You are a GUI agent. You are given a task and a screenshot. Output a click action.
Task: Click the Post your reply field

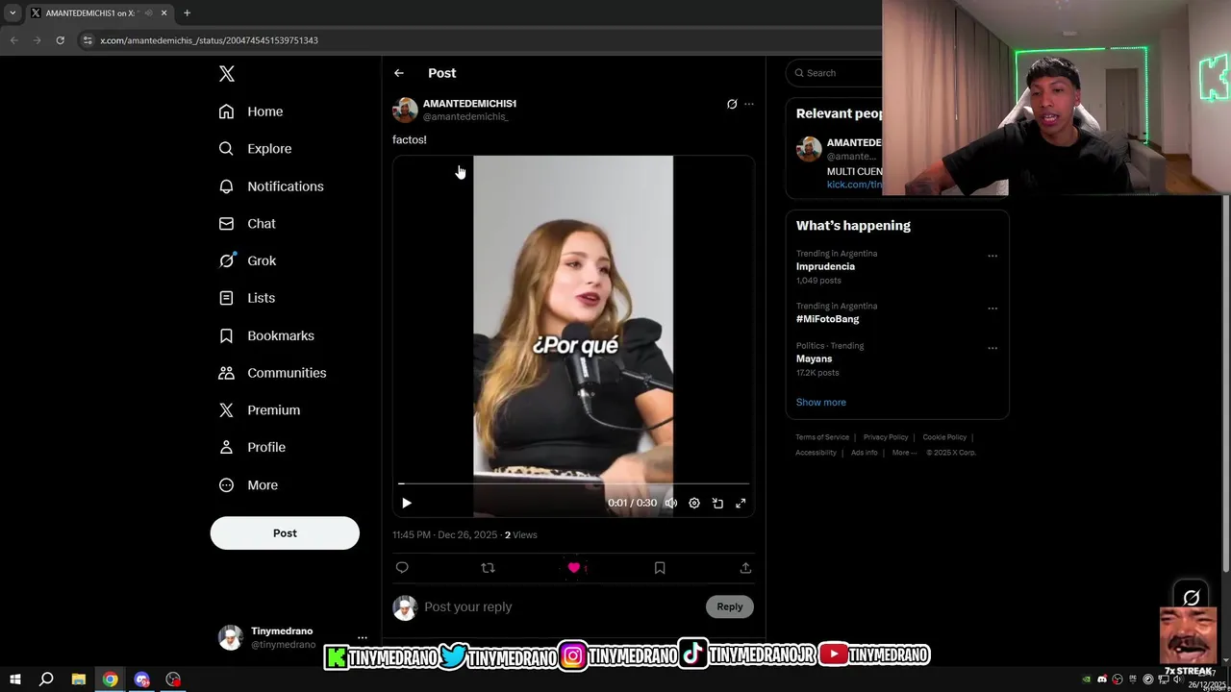pos(560,606)
